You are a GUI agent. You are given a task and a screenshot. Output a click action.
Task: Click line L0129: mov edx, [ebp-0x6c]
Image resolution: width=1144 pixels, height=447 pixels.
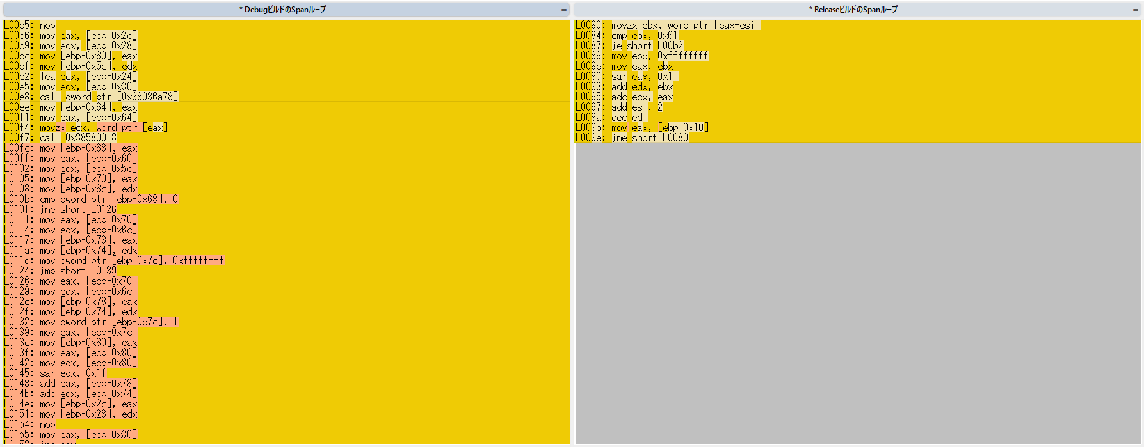tap(70, 292)
